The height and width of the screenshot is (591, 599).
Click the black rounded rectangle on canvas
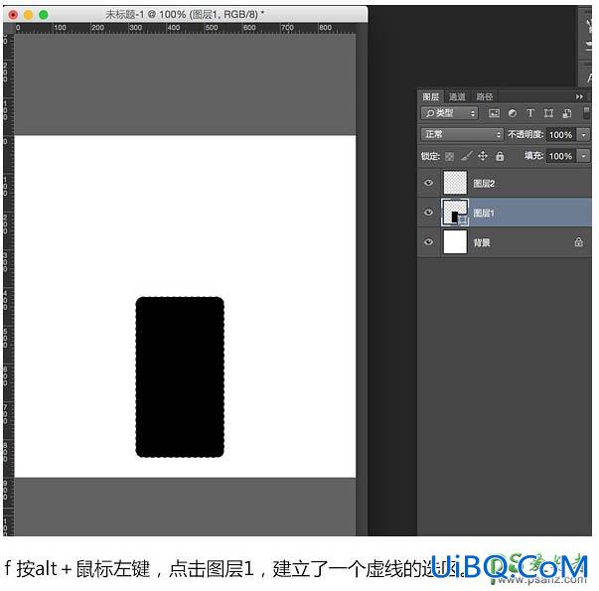pos(180,376)
